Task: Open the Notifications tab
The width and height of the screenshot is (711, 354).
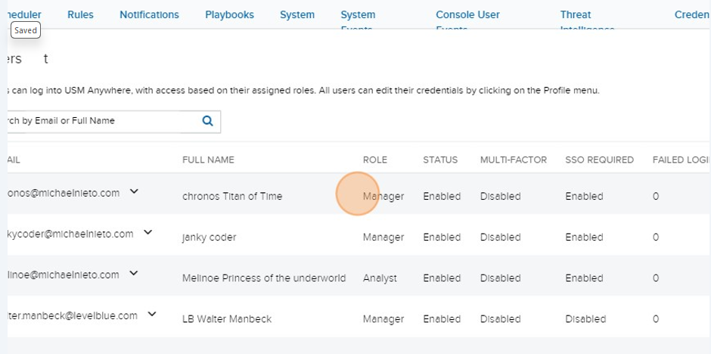Action: [149, 14]
